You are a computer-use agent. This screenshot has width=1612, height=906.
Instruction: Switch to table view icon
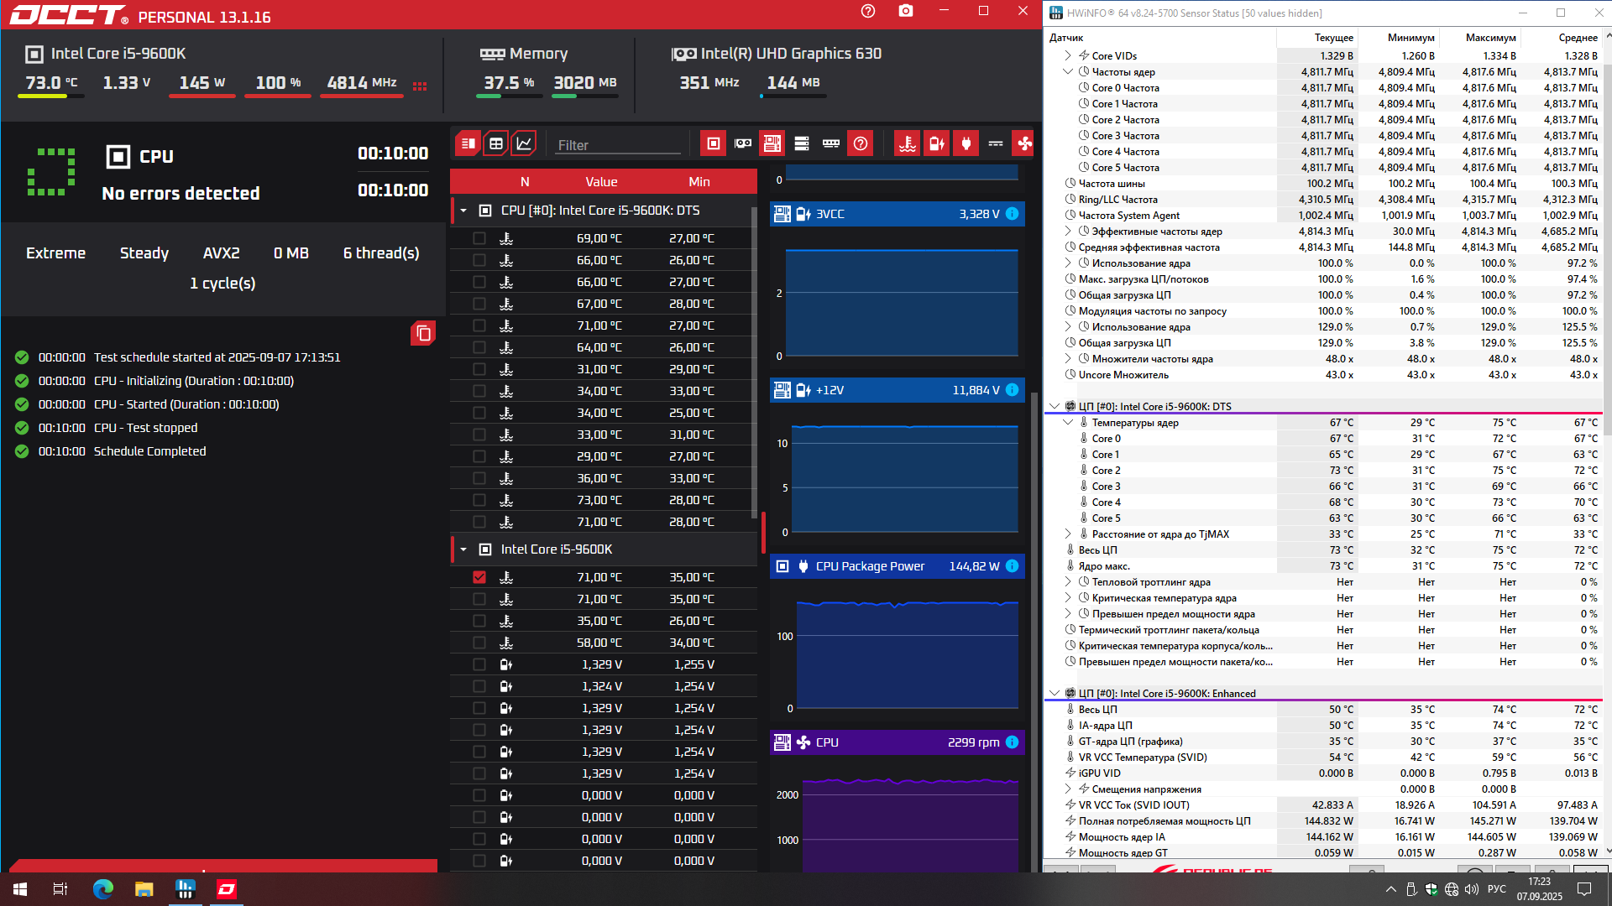[x=496, y=143]
